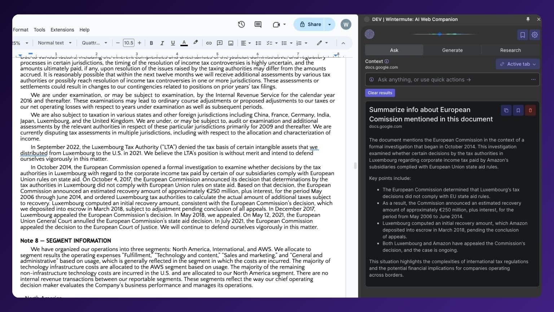Click the right indent ruler marker
The image size is (554, 312).
(x=335, y=55)
